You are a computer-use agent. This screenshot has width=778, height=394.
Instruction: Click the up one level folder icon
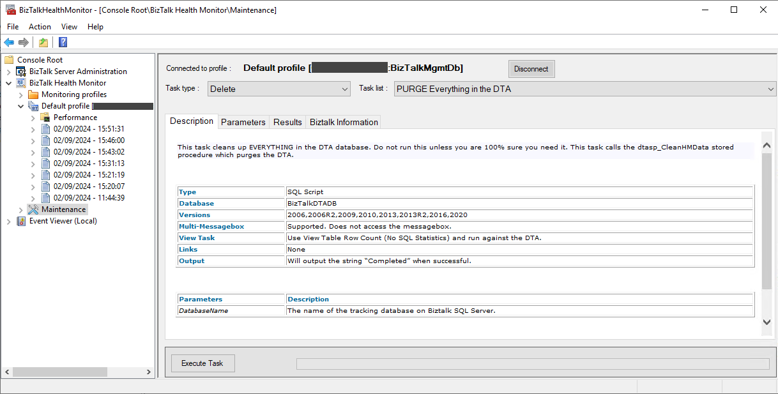tap(43, 43)
